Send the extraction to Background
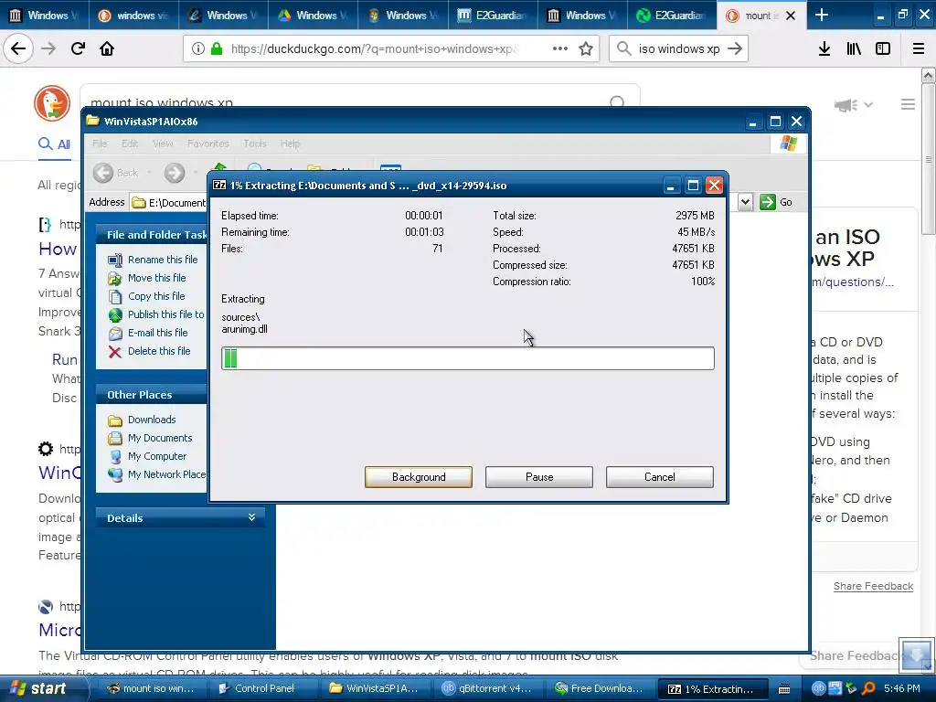 pos(419,477)
